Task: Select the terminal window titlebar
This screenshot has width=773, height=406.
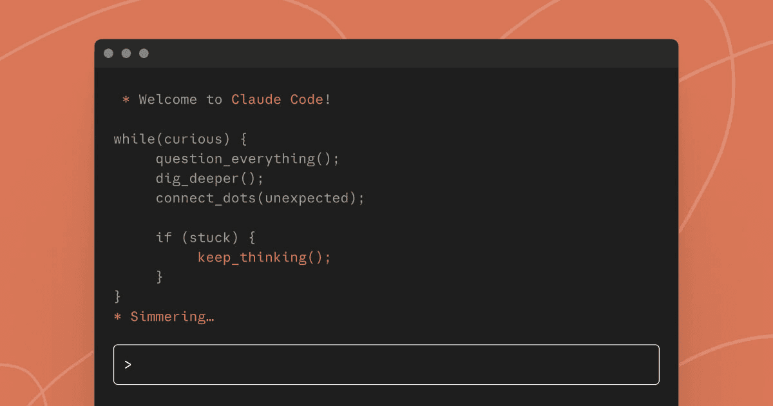Action: (386, 53)
